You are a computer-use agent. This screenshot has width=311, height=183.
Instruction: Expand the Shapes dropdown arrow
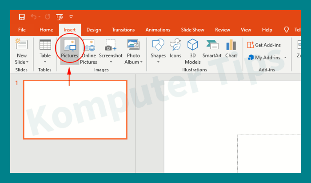coord(158,62)
